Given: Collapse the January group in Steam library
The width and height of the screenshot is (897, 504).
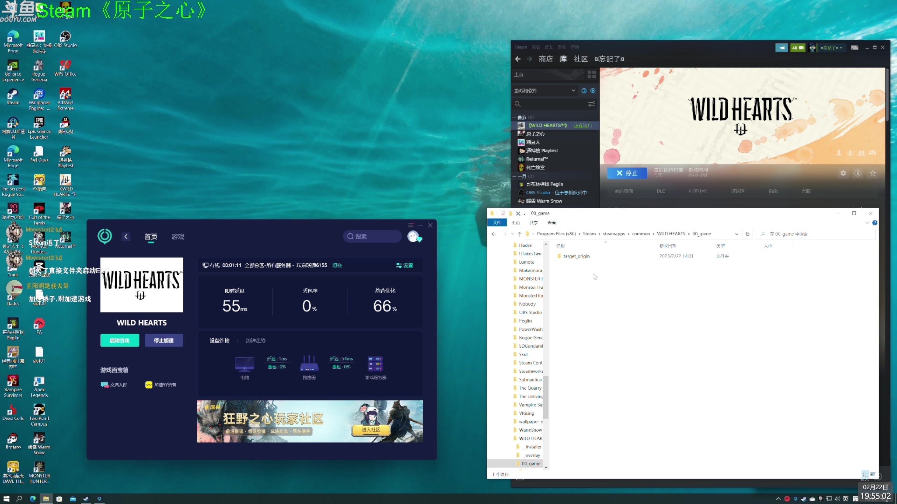Looking at the screenshot, I should (x=514, y=176).
